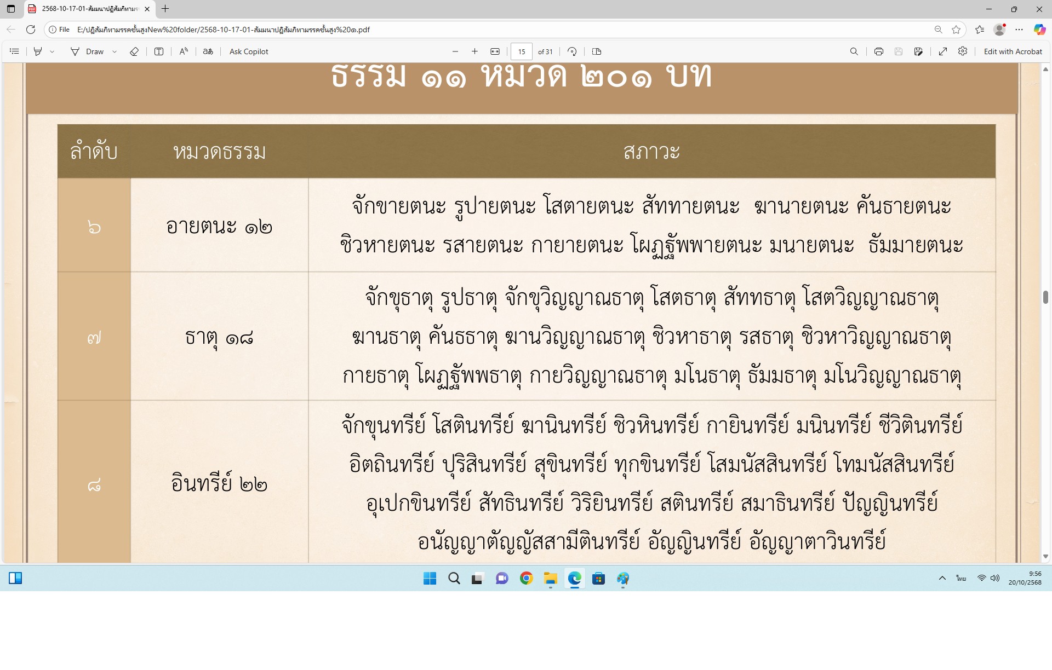Open find in PDF search

(854, 51)
